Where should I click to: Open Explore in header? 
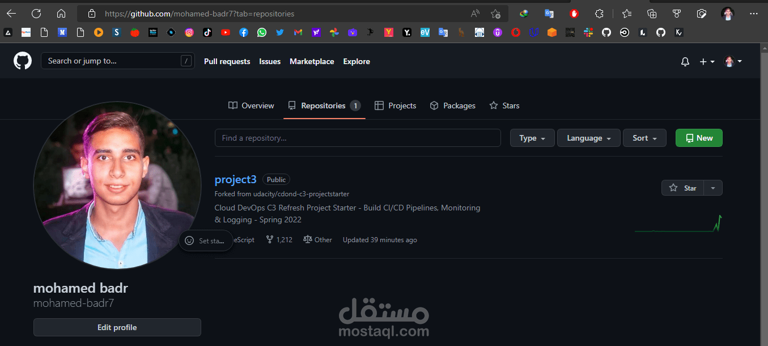pos(357,61)
